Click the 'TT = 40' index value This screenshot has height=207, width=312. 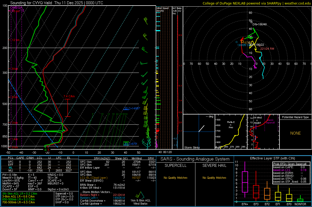[x=32, y=178]
